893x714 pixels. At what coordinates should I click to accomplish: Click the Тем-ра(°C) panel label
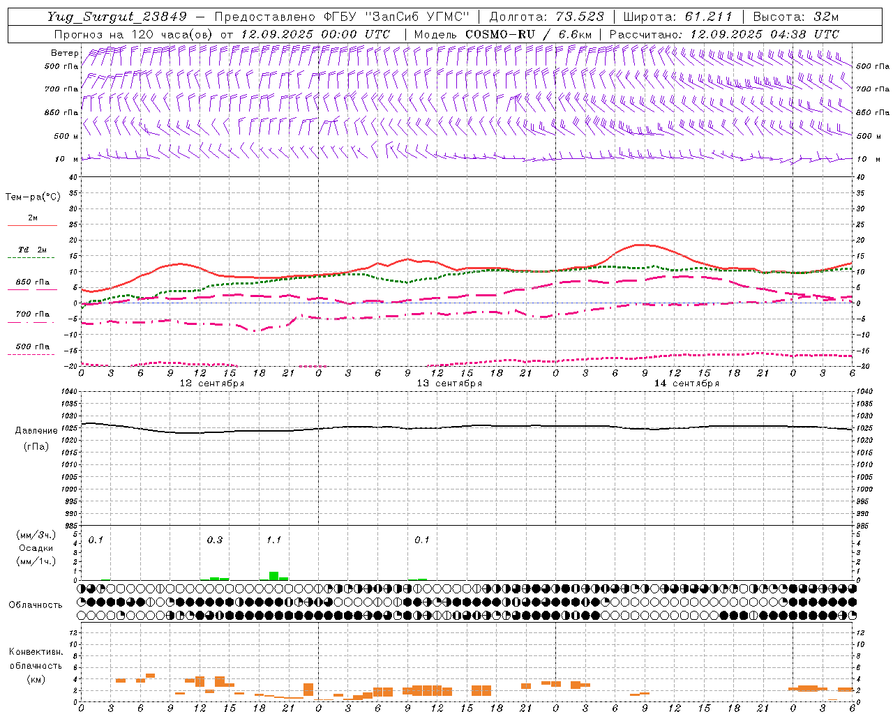pyautogui.click(x=33, y=197)
